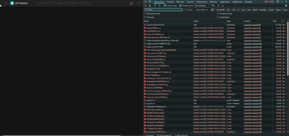Click the failed icon beside base.8c3900ec.css
The height and width of the screenshot is (136, 289).
pos(145,28)
